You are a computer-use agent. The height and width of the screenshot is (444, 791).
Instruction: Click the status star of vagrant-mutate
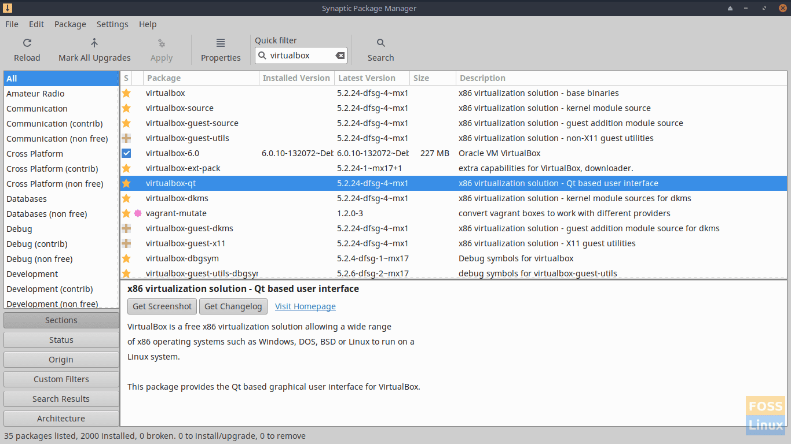point(126,213)
